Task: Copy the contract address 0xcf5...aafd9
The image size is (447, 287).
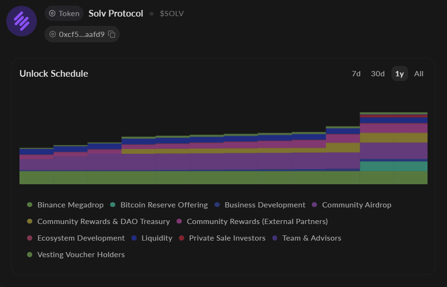Action: click(112, 34)
